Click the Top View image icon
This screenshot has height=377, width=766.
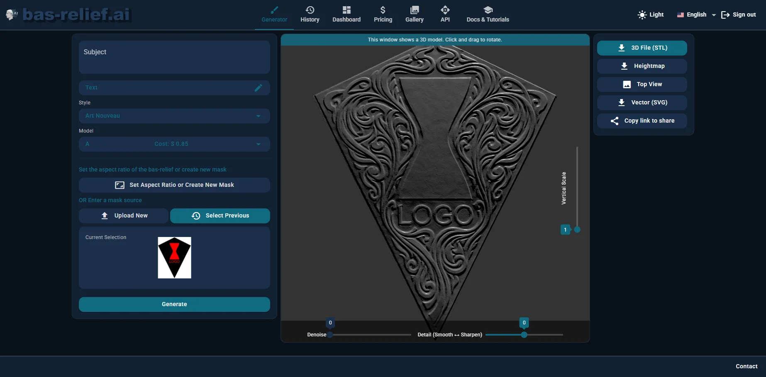[627, 85]
